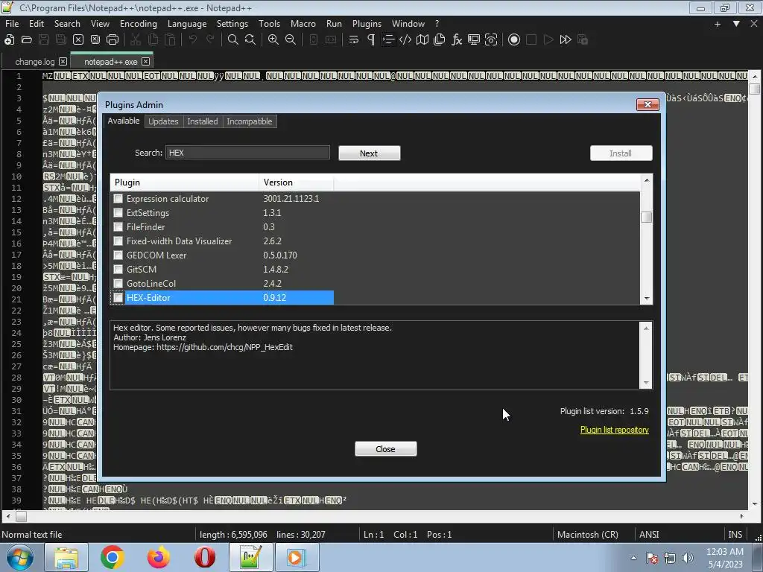Screen dimensions: 763x572
Task: Switch to the Incompatible tab
Action: (x=249, y=121)
